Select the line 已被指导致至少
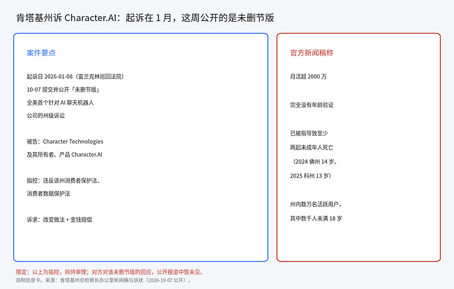The width and height of the screenshot is (454, 289). point(309,134)
